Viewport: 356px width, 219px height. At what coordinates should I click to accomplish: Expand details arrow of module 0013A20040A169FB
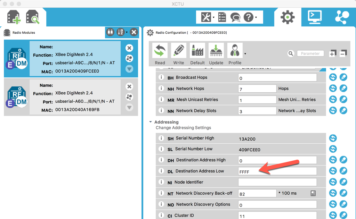[129, 108]
